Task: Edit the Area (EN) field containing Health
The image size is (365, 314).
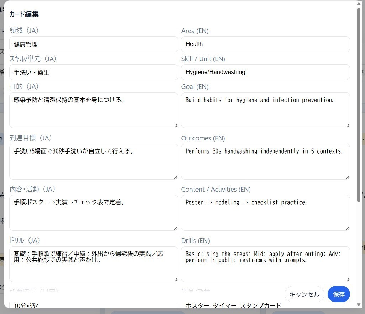Action: [265, 44]
